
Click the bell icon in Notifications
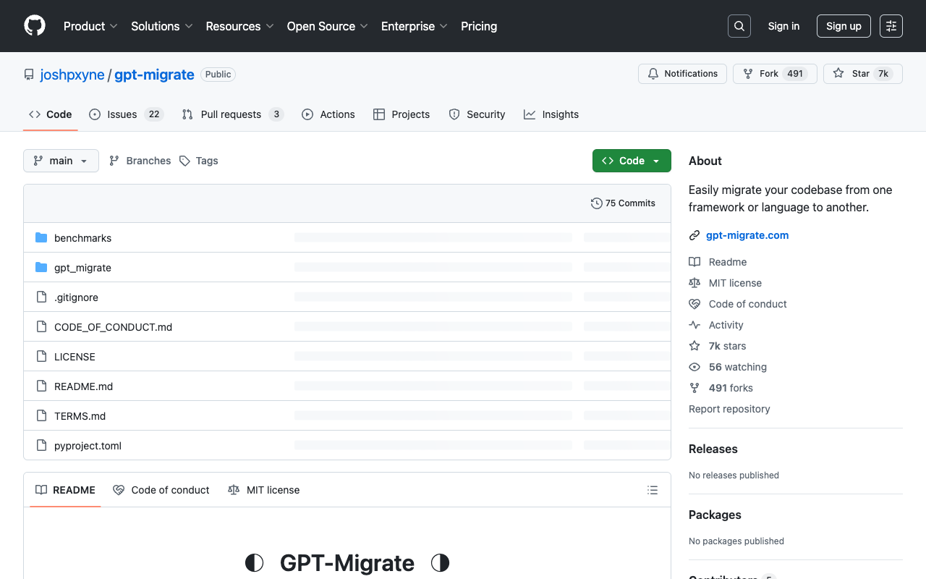(653, 74)
